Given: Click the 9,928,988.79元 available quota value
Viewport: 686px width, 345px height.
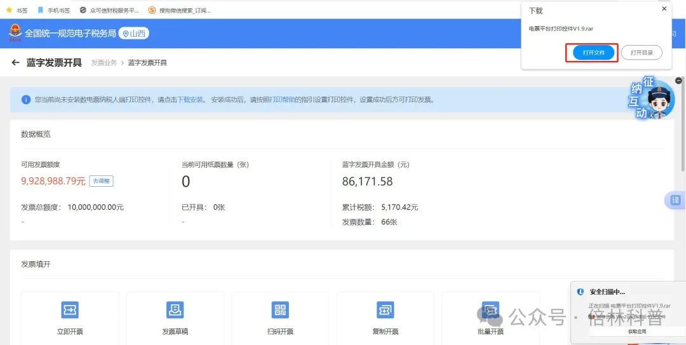Looking at the screenshot, I should [x=53, y=181].
